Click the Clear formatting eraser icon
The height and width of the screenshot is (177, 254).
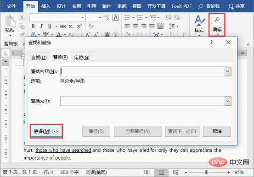pos(91,26)
